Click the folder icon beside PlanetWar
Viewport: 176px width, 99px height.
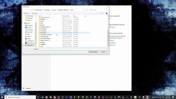pyautogui.click(x=39, y=19)
